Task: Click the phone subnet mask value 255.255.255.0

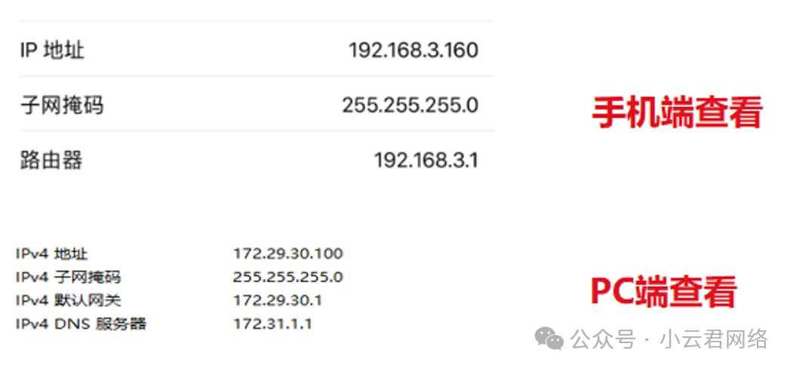Action: pyautogui.click(x=410, y=105)
